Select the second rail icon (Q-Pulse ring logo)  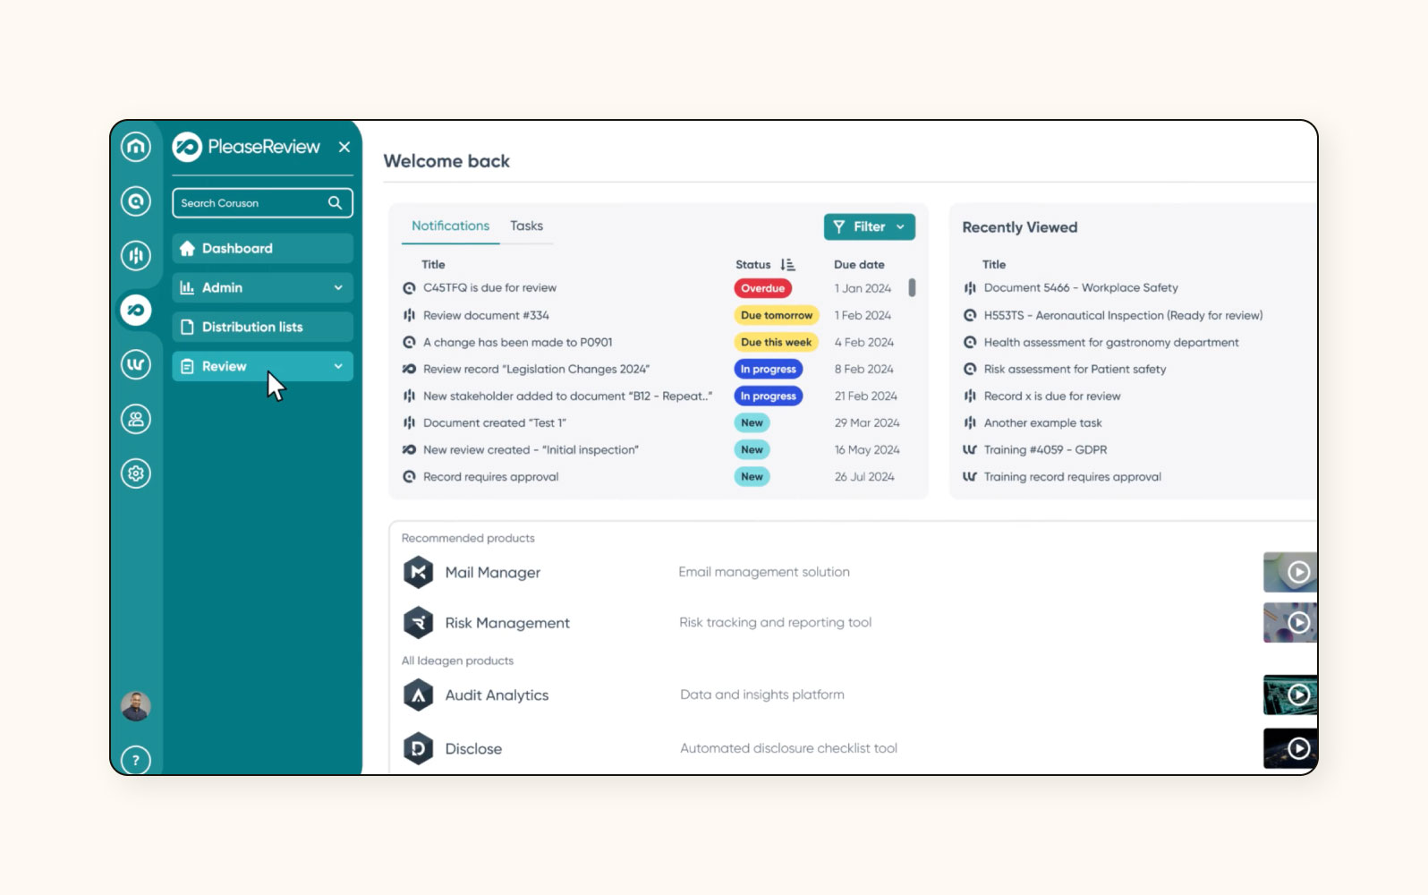pyautogui.click(x=136, y=201)
